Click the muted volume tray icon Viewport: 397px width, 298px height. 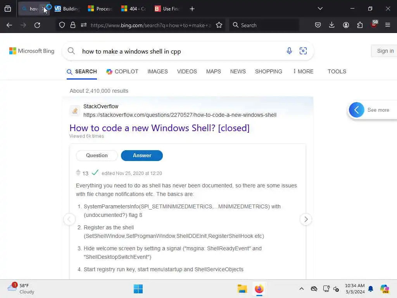tap(336, 289)
